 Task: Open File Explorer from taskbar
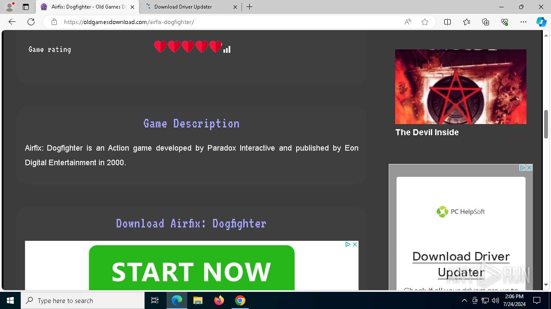(198, 300)
